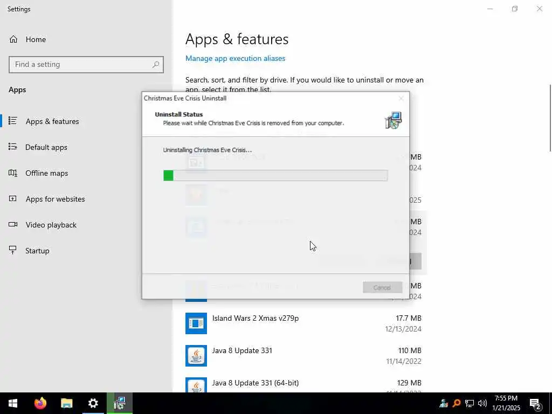Image resolution: width=552 pixels, height=414 pixels.
Task: Open File Explorer from the taskbar
Action: [66, 403]
